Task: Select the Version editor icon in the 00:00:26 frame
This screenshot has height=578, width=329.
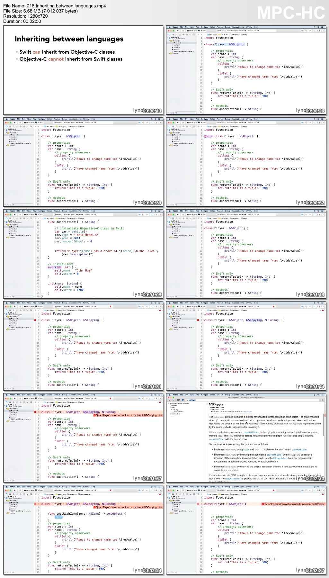Action: (x=310, y=31)
